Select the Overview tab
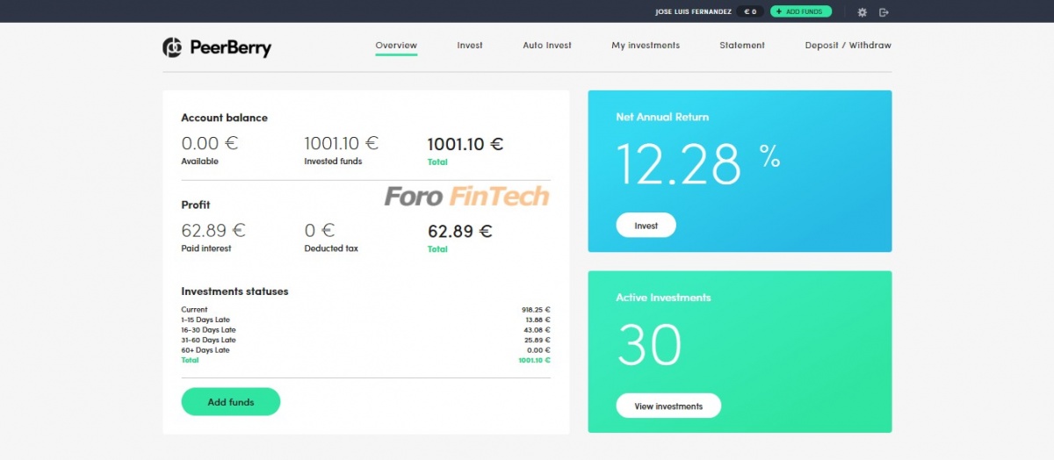The image size is (1054, 460). coord(396,46)
